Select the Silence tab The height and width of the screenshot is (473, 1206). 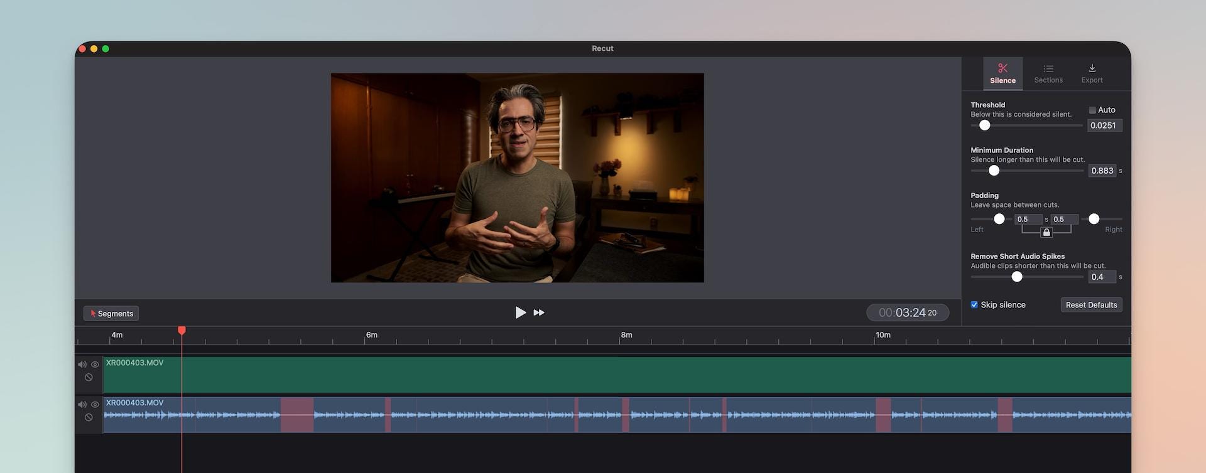[1002, 73]
